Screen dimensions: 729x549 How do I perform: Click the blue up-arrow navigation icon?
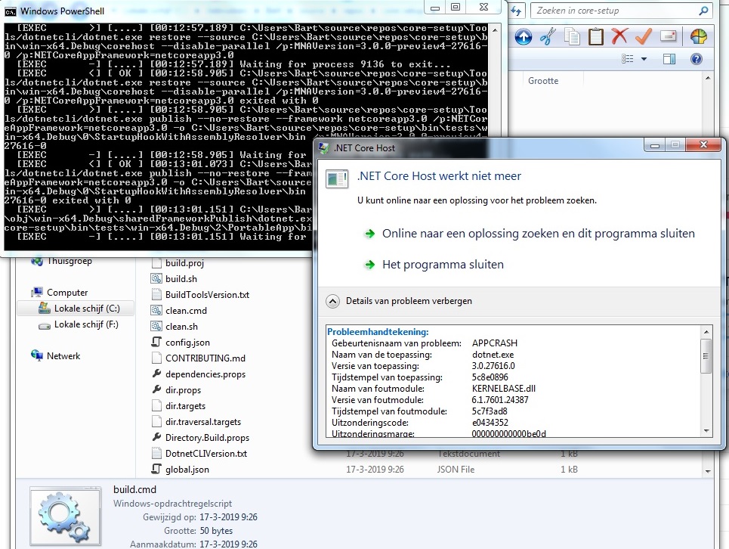click(x=523, y=37)
